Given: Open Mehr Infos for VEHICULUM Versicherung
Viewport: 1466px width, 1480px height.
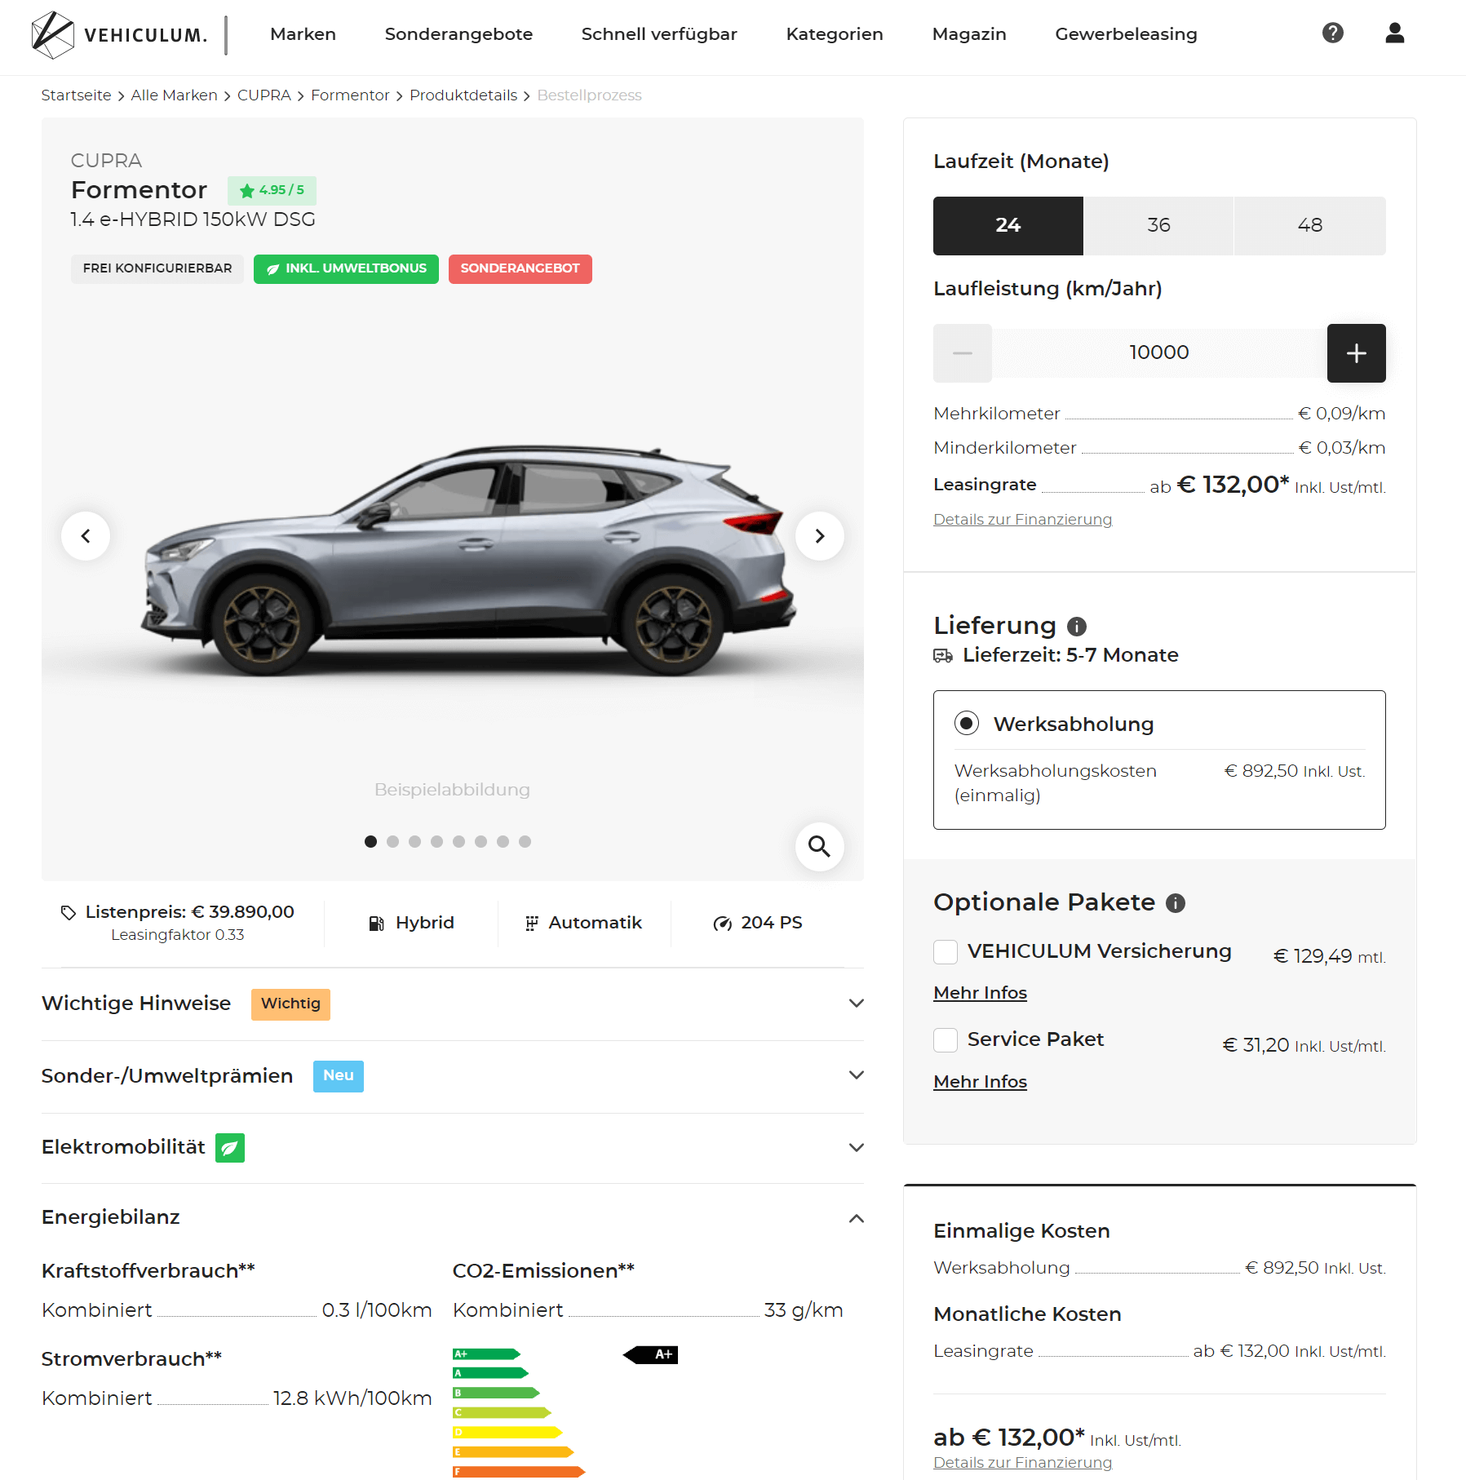Looking at the screenshot, I should pos(980,994).
